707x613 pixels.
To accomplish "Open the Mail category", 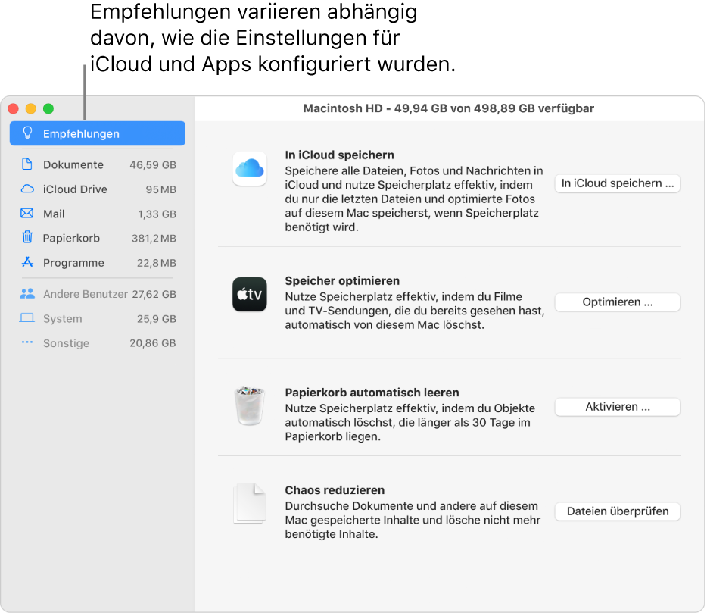I will pyautogui.click(x=98, y=214).
